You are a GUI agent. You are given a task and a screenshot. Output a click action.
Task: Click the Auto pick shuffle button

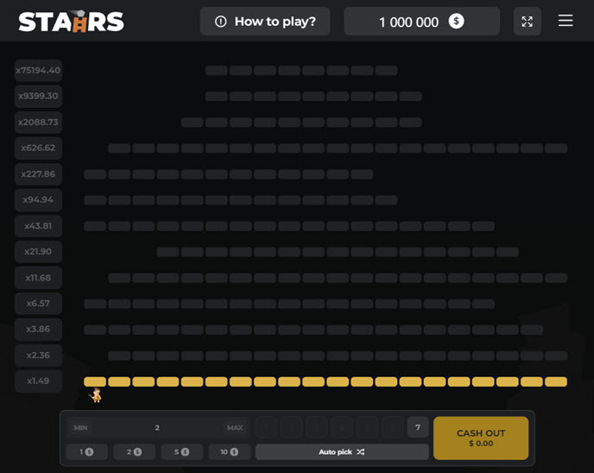click(x=342, y=451)
